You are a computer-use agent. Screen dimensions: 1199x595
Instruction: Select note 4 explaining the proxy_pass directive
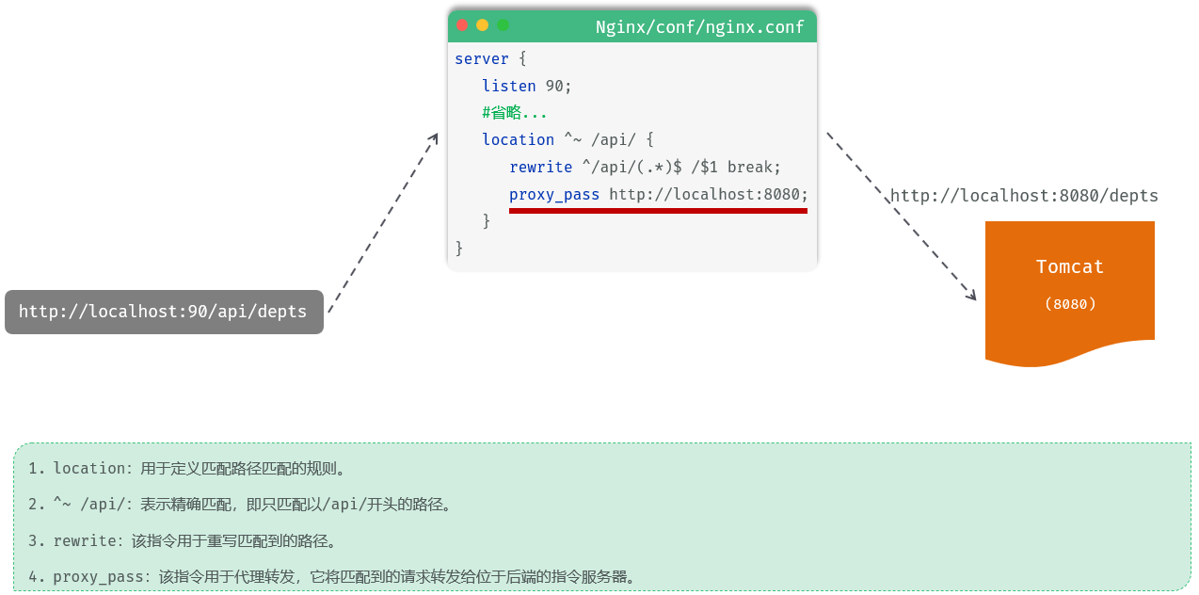coord(332,577)
